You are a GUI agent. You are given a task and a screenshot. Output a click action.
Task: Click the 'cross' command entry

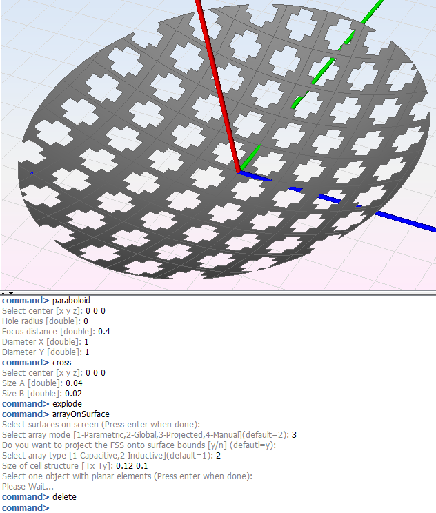(x=61, y=362)
